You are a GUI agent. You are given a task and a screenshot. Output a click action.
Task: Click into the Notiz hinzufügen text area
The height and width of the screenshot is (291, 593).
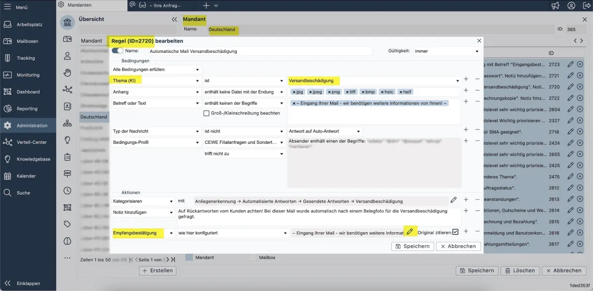[x=319, y=217]
